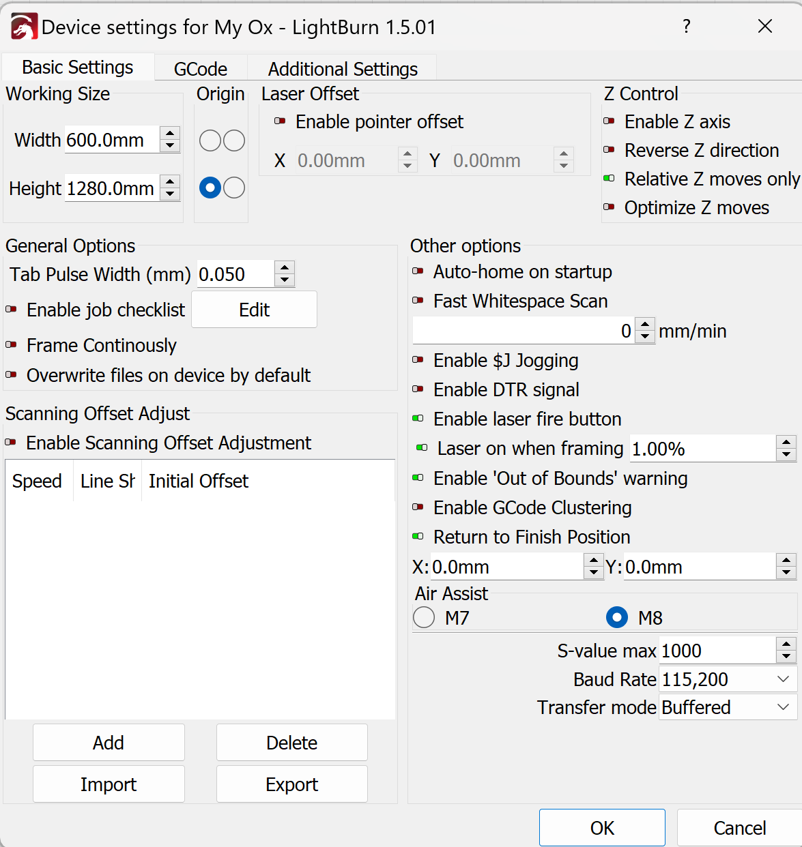Edit the job checklist
Screen dimensions: 802x847
(254, 309)
